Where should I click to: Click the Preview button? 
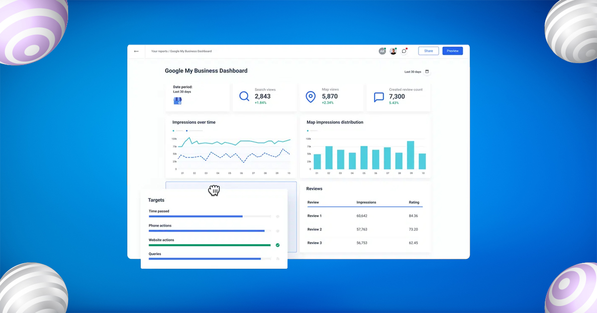coord(452,50)
